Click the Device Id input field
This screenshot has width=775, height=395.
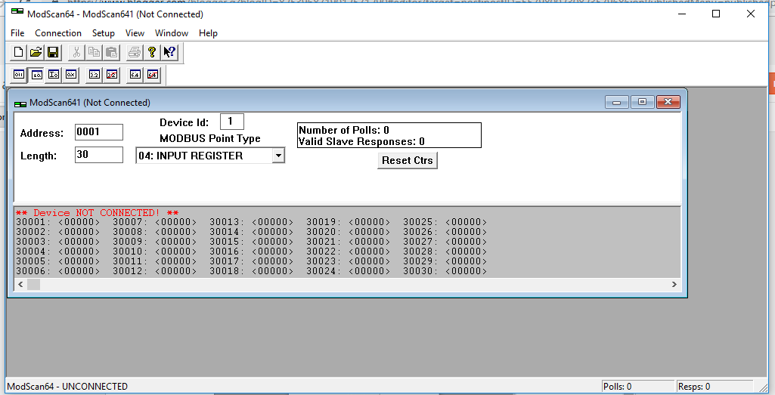pyautogui.click(x=232, y=122)
